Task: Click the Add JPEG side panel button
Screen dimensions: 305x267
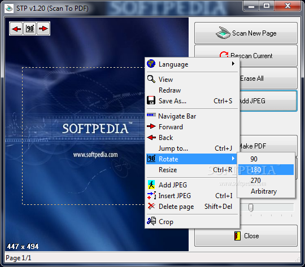Action: pyautogui.click(x=268, y=100)
